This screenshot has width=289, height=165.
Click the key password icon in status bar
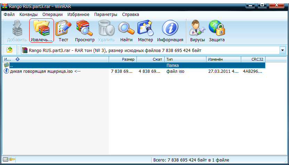click(x=12, y=159)
